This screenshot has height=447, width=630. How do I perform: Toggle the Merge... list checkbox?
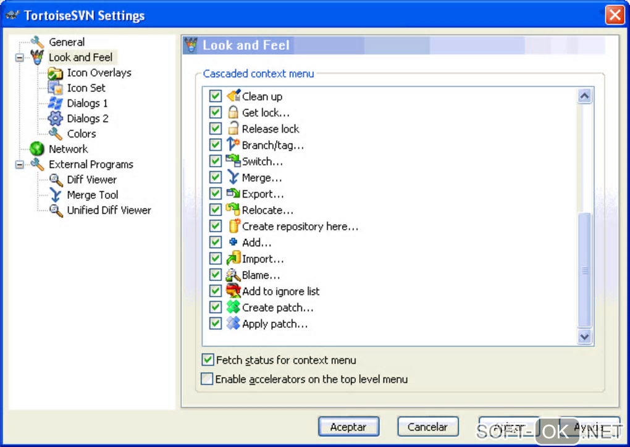[216, 177]
